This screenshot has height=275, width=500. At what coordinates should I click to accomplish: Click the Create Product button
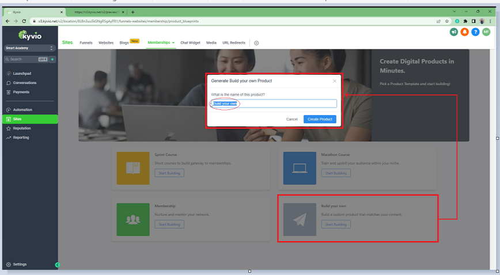coord(319,119)
